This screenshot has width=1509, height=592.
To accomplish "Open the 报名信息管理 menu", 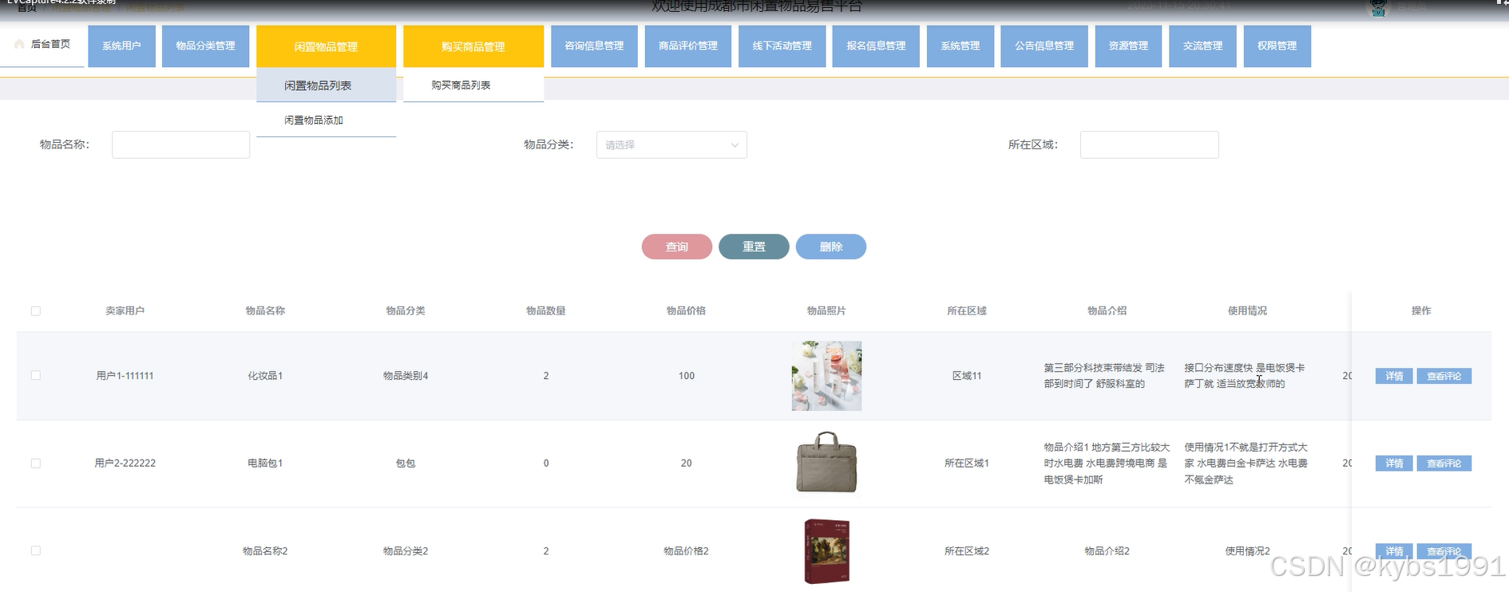I will (876, 46).
